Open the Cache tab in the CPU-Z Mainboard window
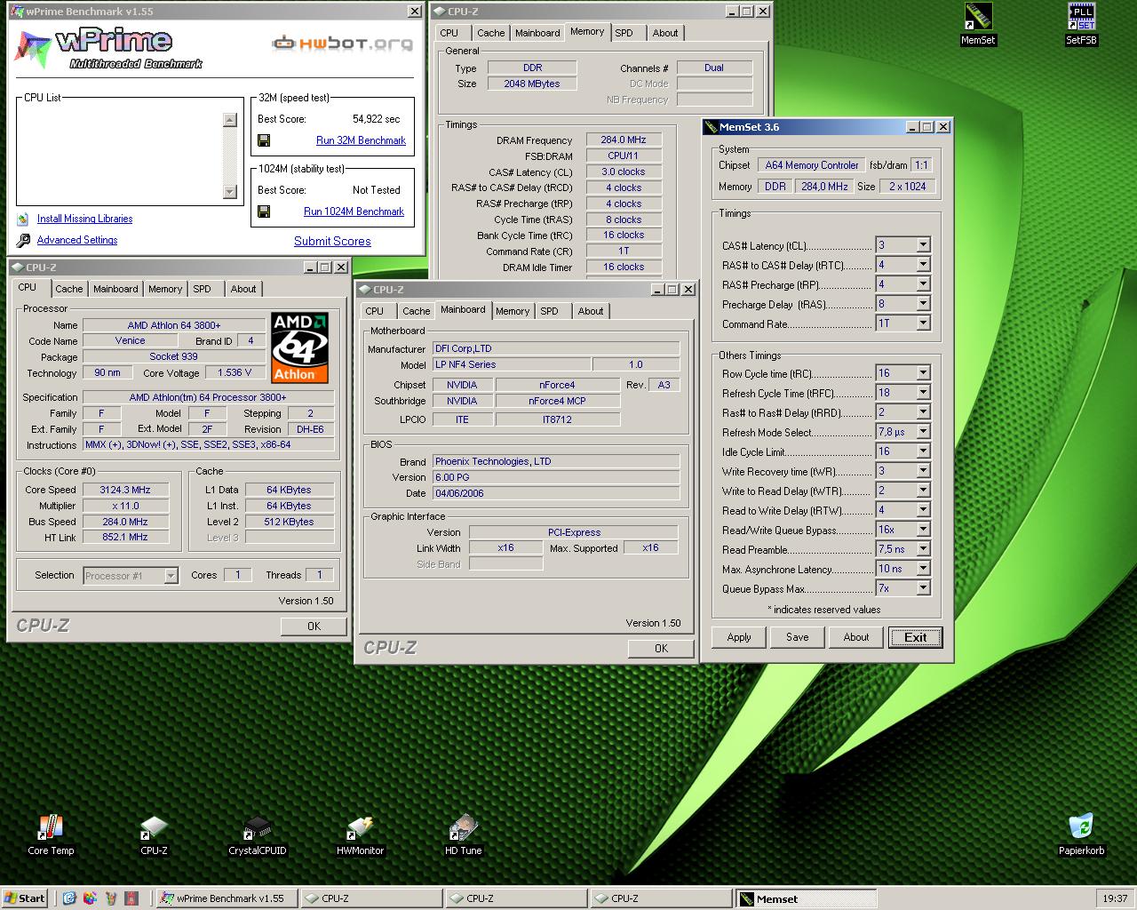This screenshot has width=1137, height=910. pyautogui.click(x=416, y=311)
